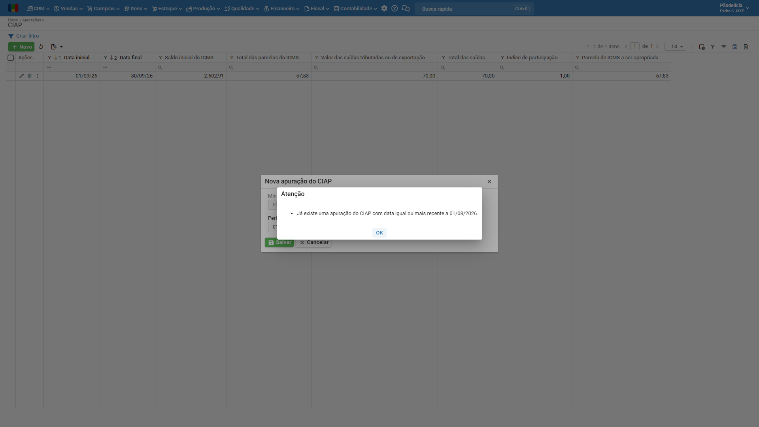Click the column chooser icon in grid toolbar
Image resolution: width=759 pixels, height=427 pixels.
(x=702, y=47)
